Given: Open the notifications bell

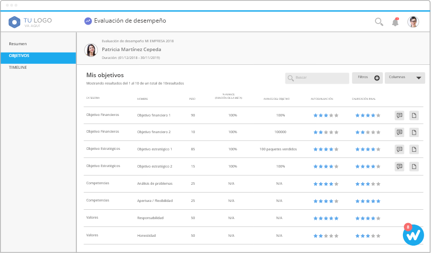Looking at the screenshot, I should click(x=395, y=22).
